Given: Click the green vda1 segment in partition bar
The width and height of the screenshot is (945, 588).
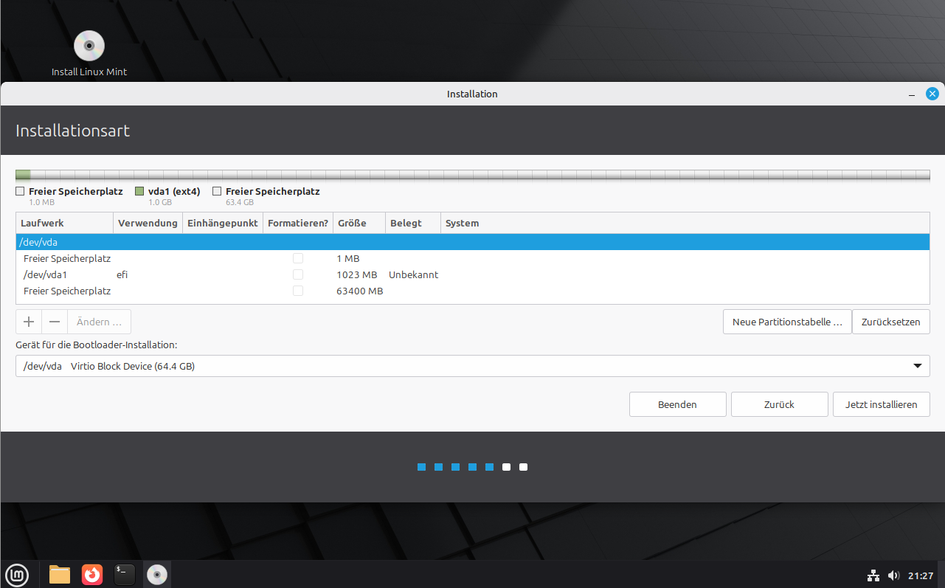Looking at the screenshot, I should click(x=23, y=175).
